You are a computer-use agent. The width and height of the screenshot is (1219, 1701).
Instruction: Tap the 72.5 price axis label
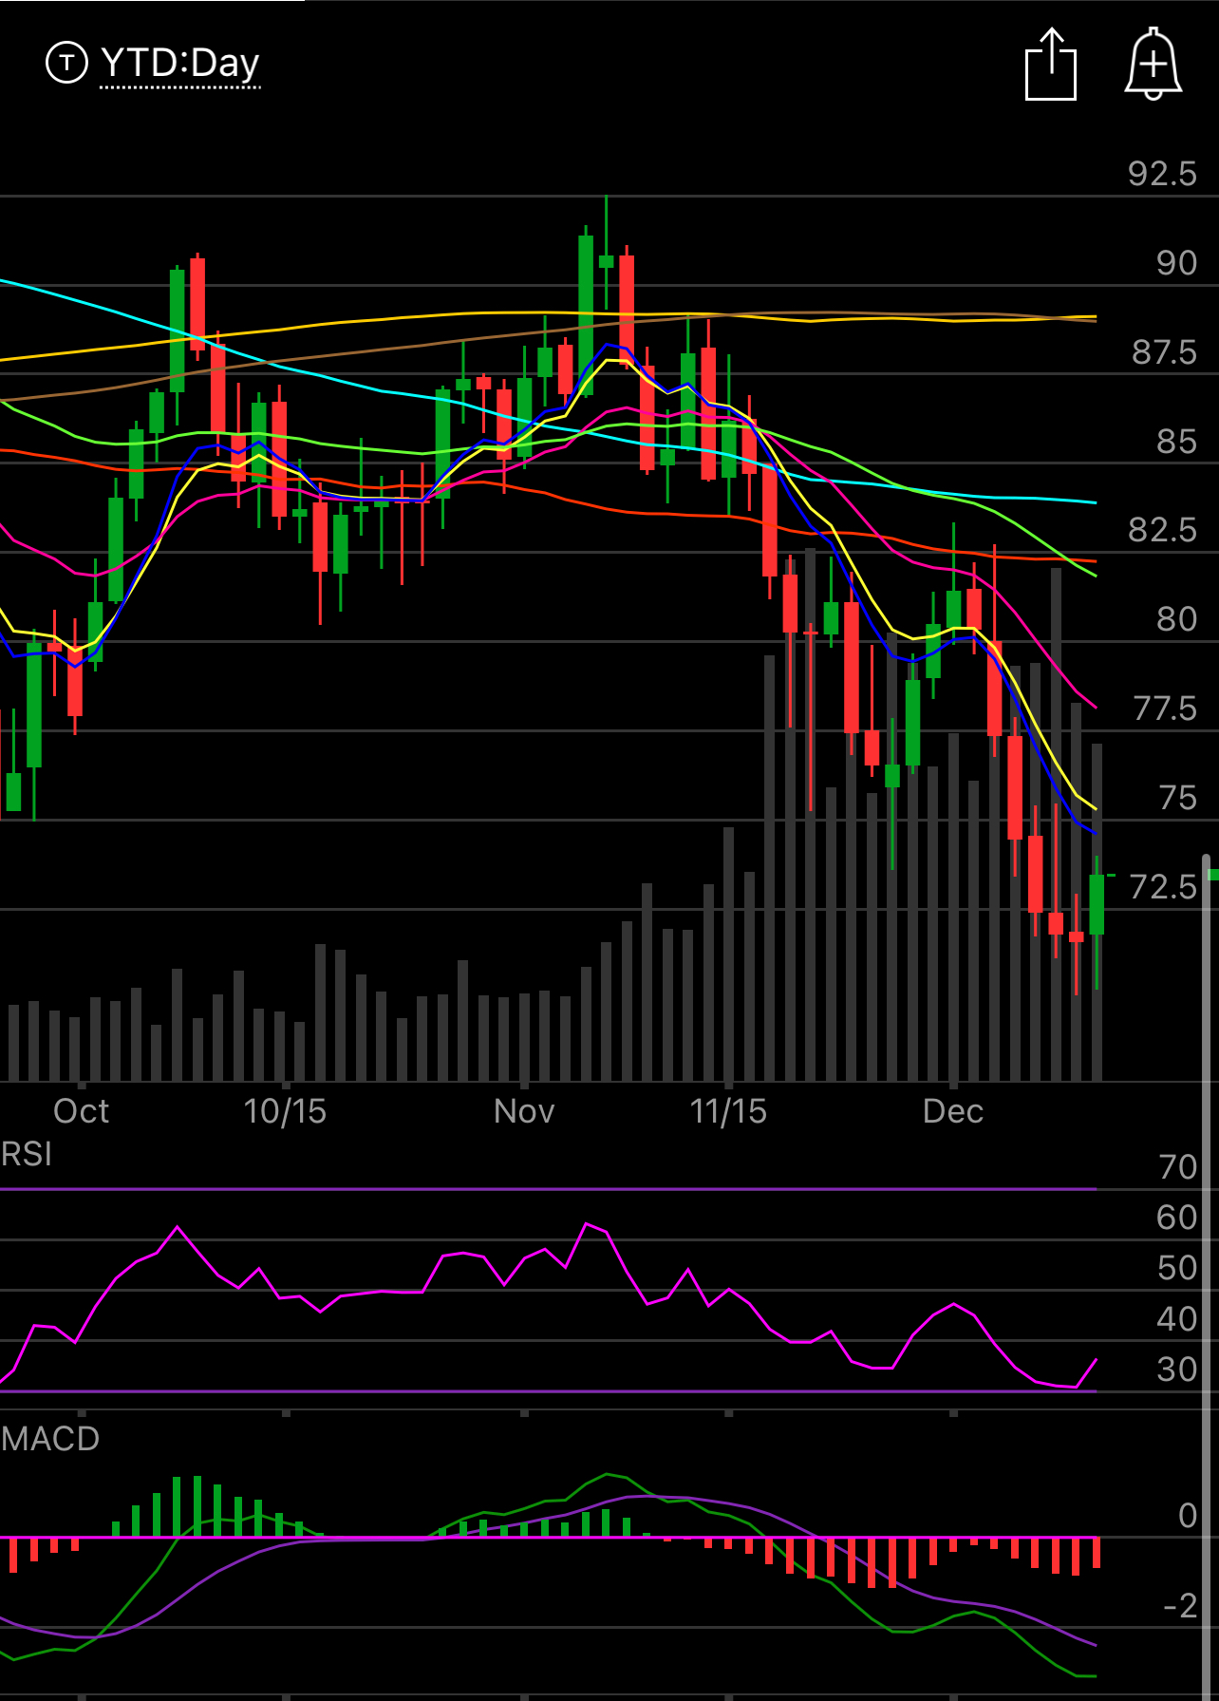1163,887
